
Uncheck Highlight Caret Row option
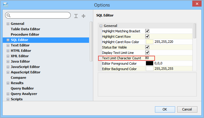pyautogui.click(x=147, y=37)
